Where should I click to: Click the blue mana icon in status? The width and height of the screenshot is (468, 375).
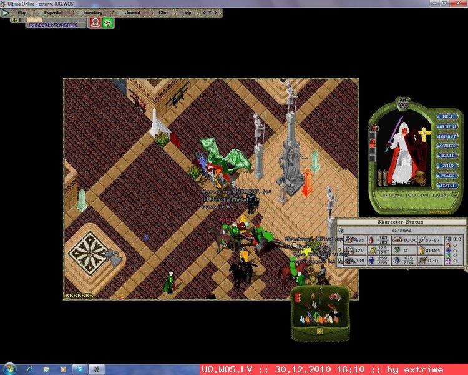(371, 261)
